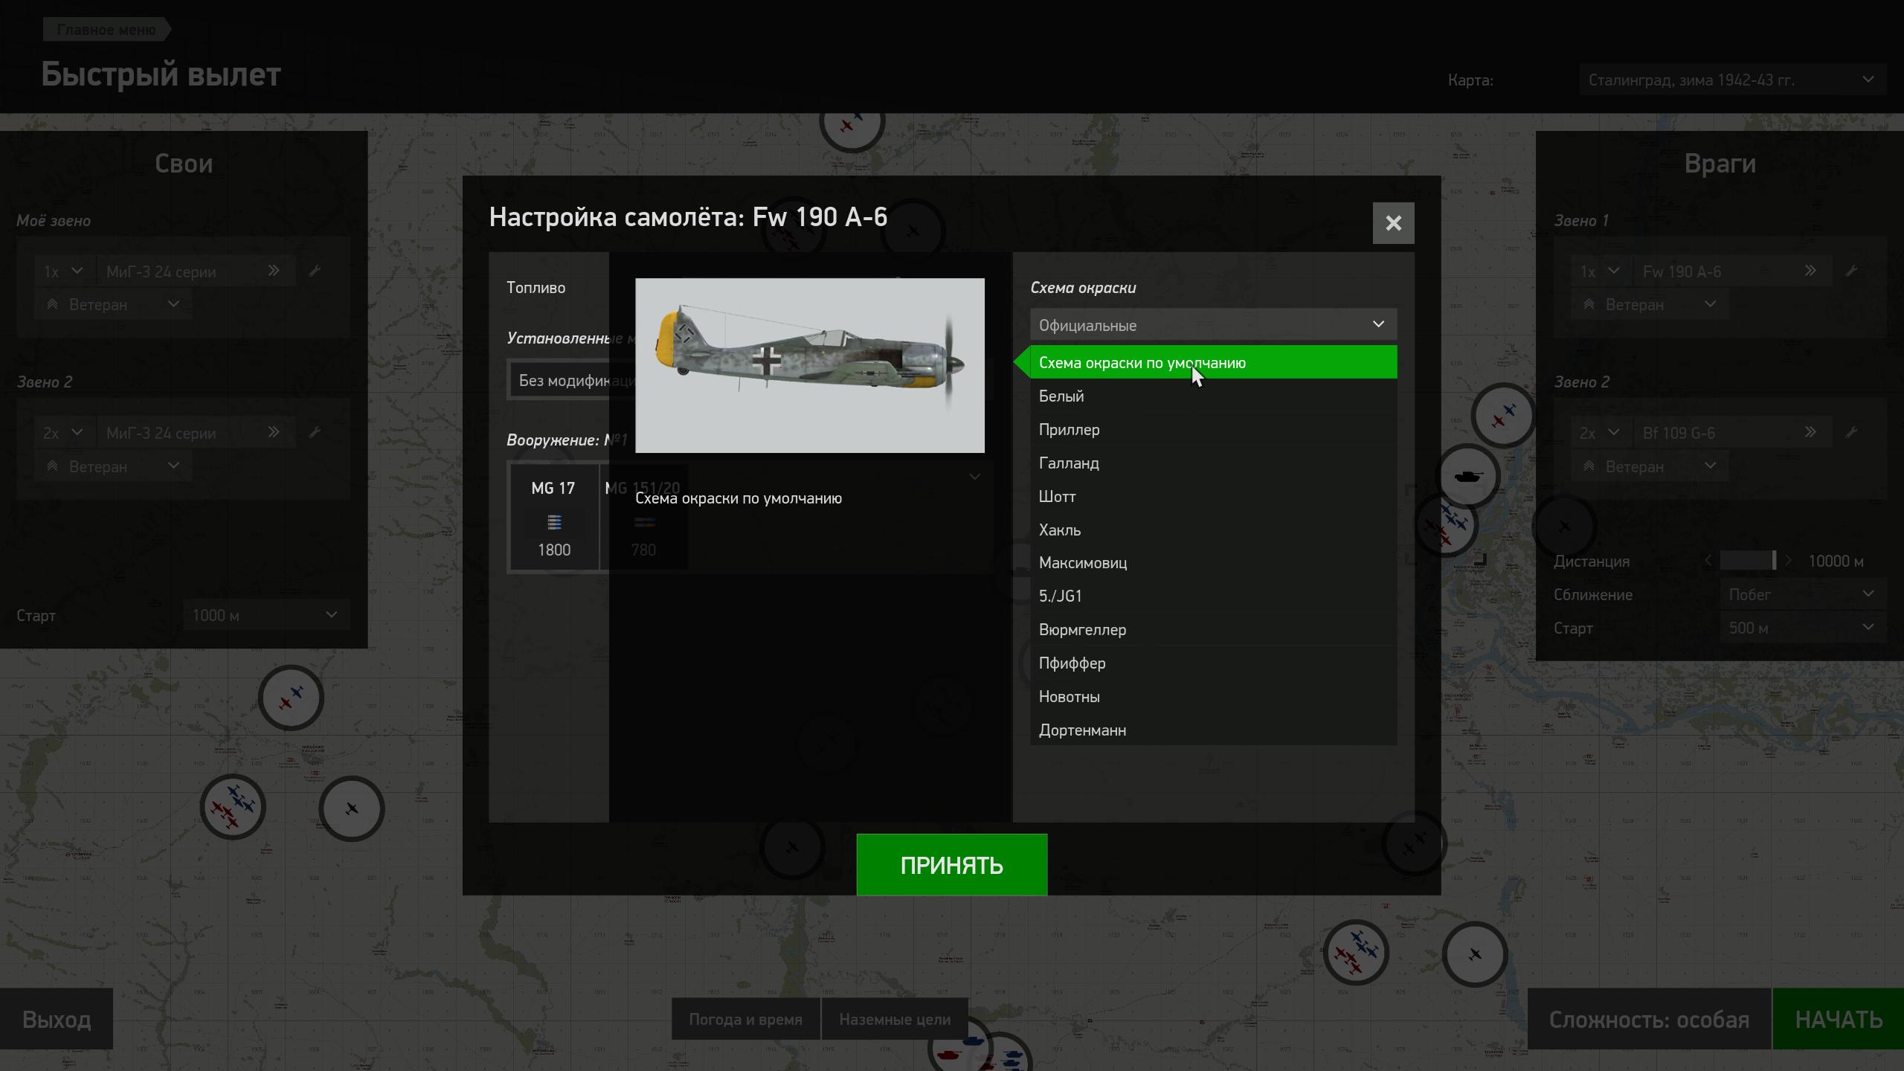The height and width of the screenshot is (1071, 1904).
Task: Open Ветеран skill dropdown in Моё звено
Action: 113,304
